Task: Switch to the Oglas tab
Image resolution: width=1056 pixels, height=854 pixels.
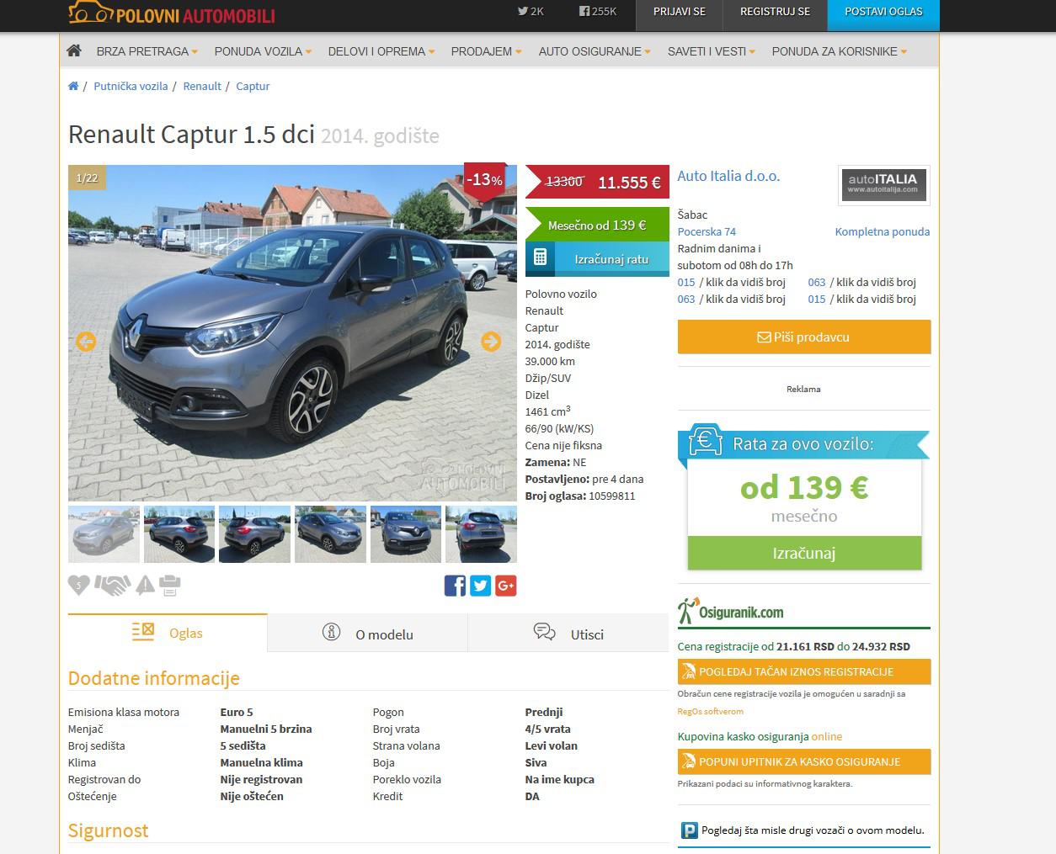Action: [x=168, y=633]
